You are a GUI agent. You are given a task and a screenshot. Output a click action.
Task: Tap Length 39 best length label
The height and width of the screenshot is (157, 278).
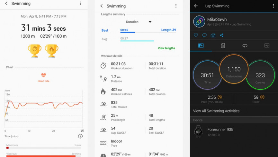169,30
